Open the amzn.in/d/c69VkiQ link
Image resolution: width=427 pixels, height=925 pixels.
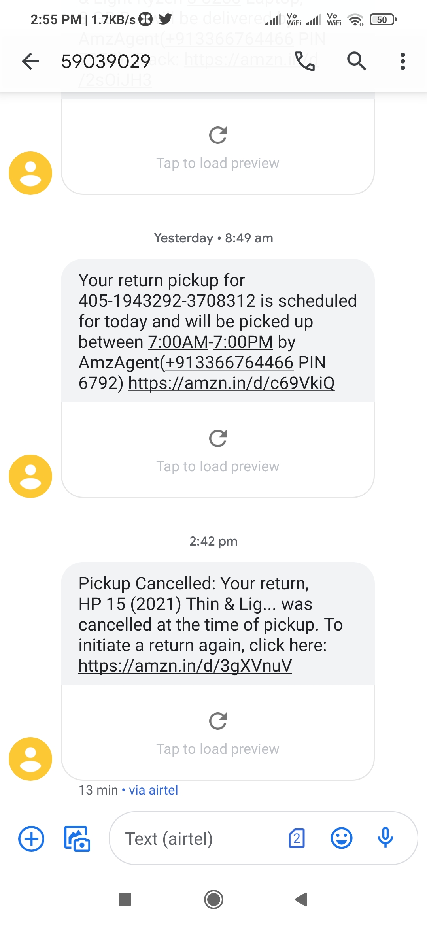tap(231, 383)
